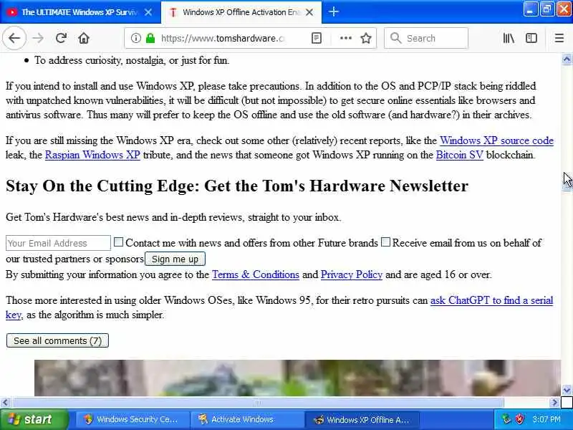Close the ULTIMATE Windows XP Survival tab
This screenshot has height=430, width=573.
(148, 12)
